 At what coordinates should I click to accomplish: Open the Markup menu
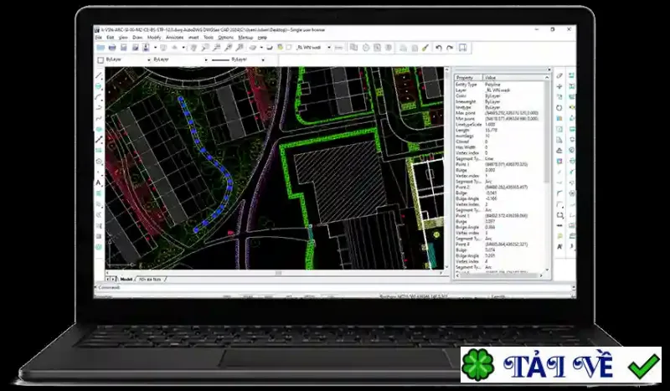245,38
